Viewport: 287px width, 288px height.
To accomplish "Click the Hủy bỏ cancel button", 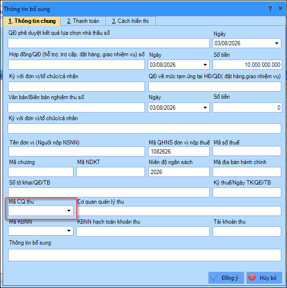I will [264, 278].
